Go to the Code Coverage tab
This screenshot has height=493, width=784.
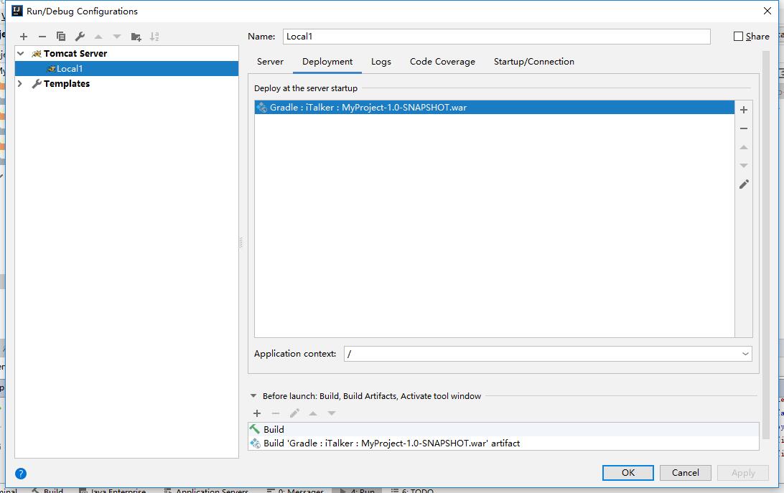tap(442, 62)
